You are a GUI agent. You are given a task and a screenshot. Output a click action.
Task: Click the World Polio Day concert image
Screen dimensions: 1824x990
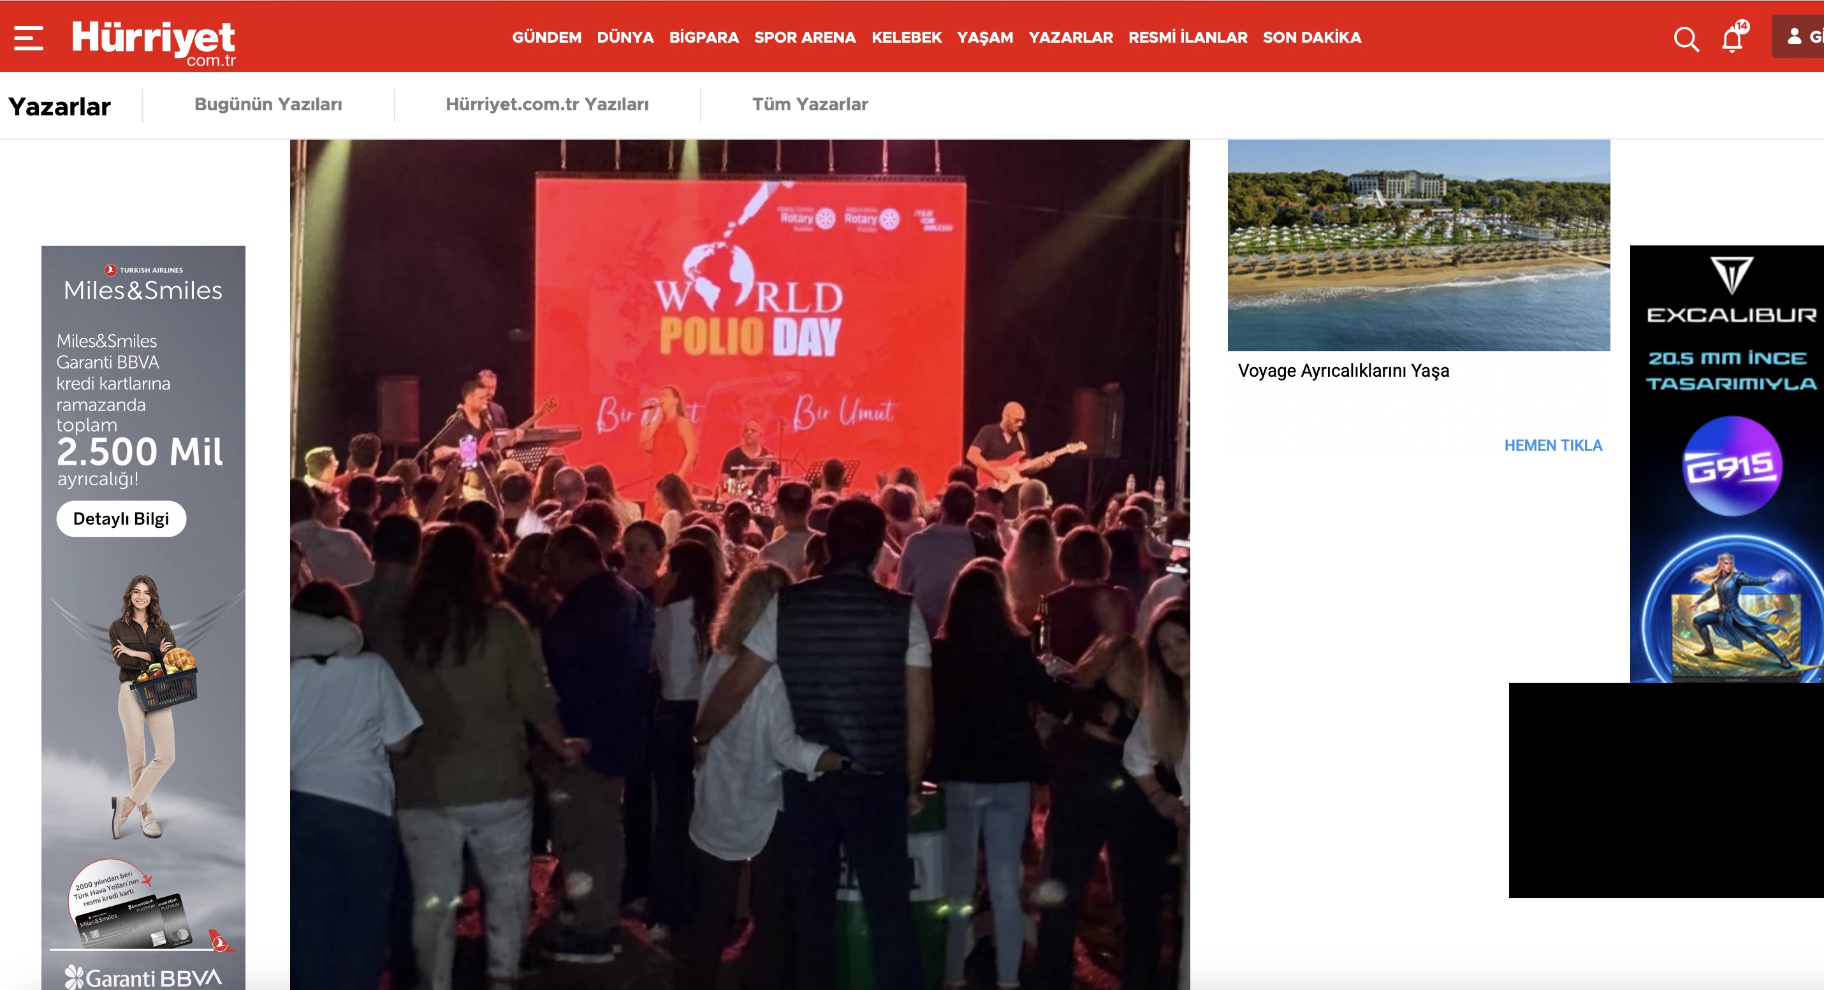[x=740, y=564]
